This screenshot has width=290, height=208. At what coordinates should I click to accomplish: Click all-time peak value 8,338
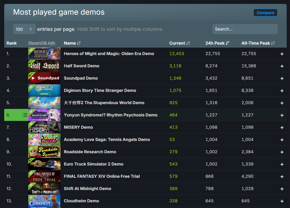coord(247,90)
